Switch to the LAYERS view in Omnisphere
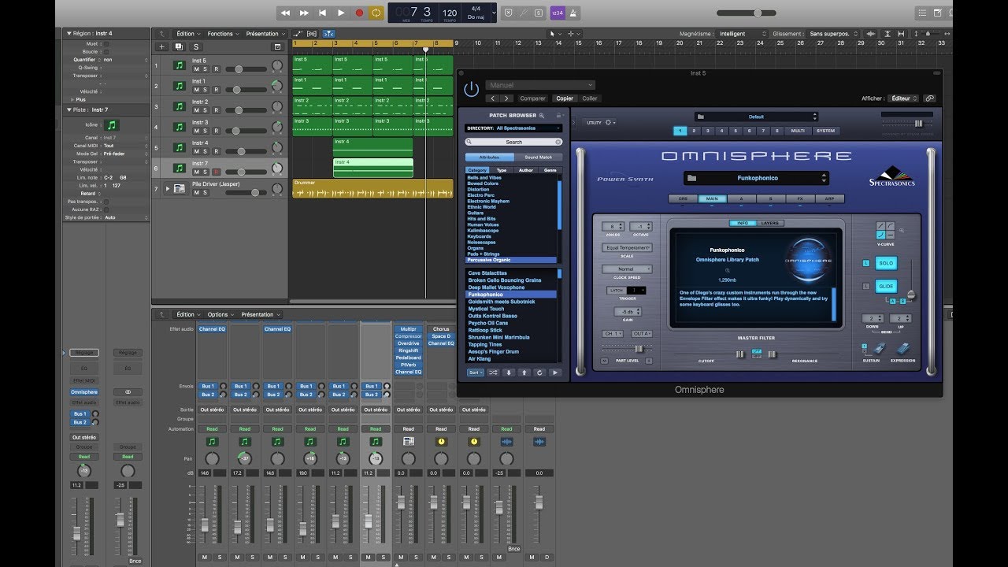 pyautogui.click(x=770, y=223)
